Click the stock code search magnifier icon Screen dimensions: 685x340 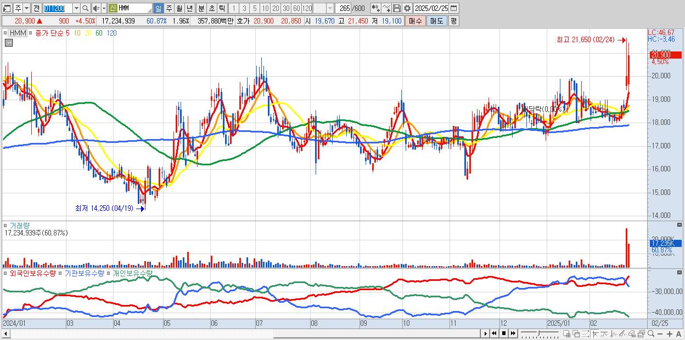coord(86,8)
